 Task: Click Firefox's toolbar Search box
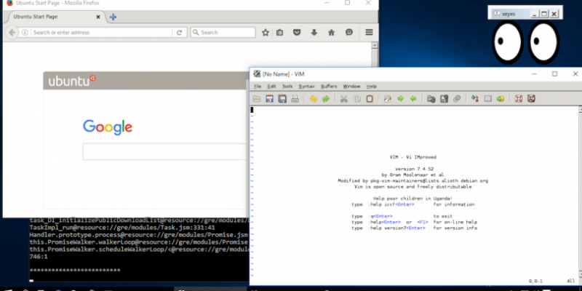pos(223,33)
